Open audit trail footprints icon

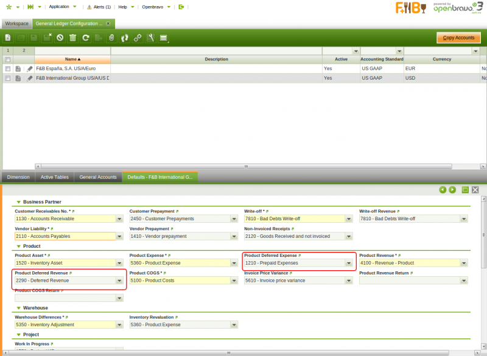click(x=124, y=38)
